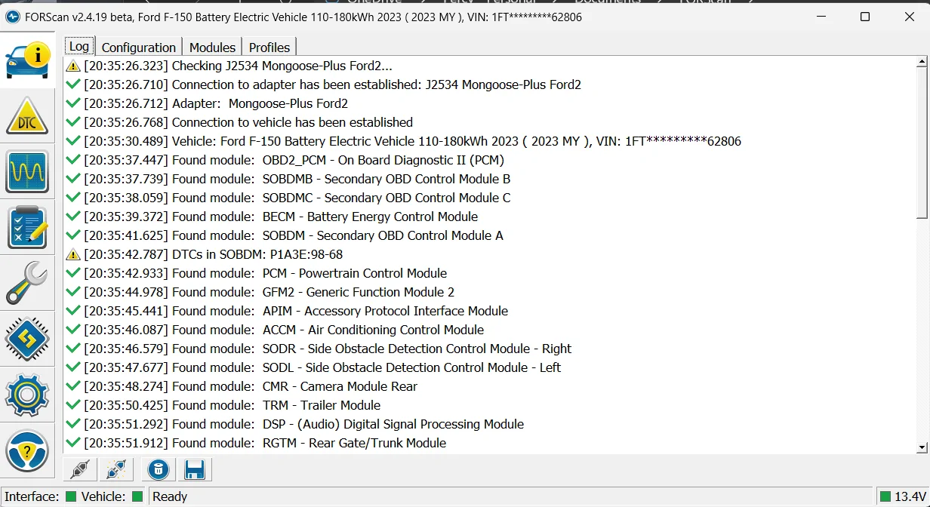
Task: Open the Profiles tab
Action: [269, 47]
